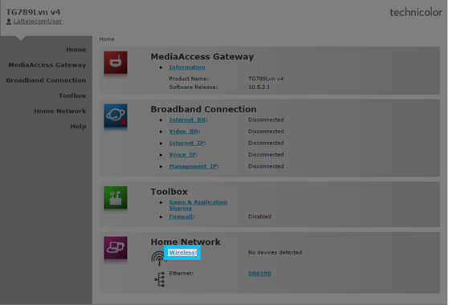This screenshot has width=449, height=305.
Task: Open the LattelecomUser account link
Action: 38,22
